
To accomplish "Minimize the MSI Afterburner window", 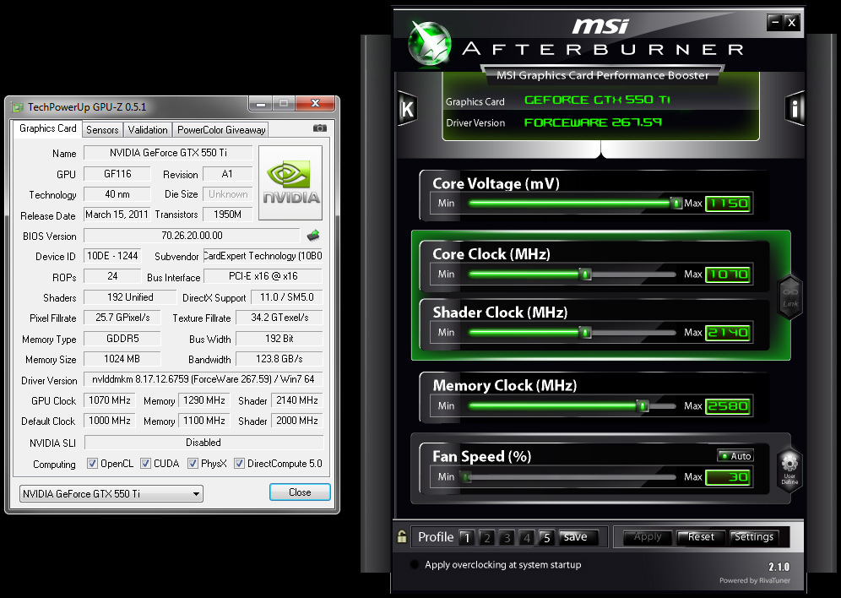I will pyautogui.click(x=775, y=22).
